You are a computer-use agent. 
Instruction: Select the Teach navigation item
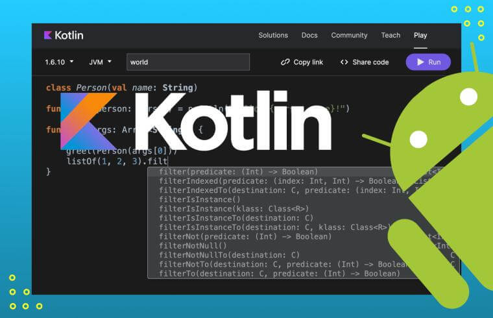(x=390, y=35)
